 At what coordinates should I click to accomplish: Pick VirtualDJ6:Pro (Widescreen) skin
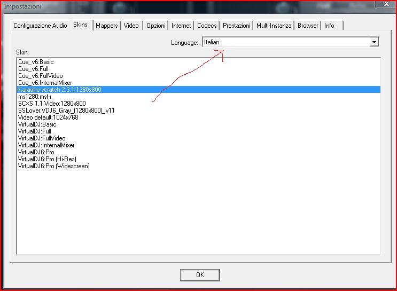[x=199, y=166]
